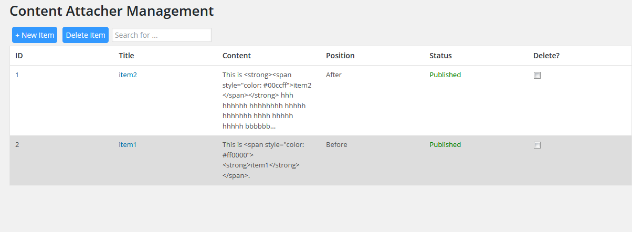Image resolution: width=632 pixels, height=232 pixels.
Task: Click the 'After' position cell
Action: (x=334, y=75)
